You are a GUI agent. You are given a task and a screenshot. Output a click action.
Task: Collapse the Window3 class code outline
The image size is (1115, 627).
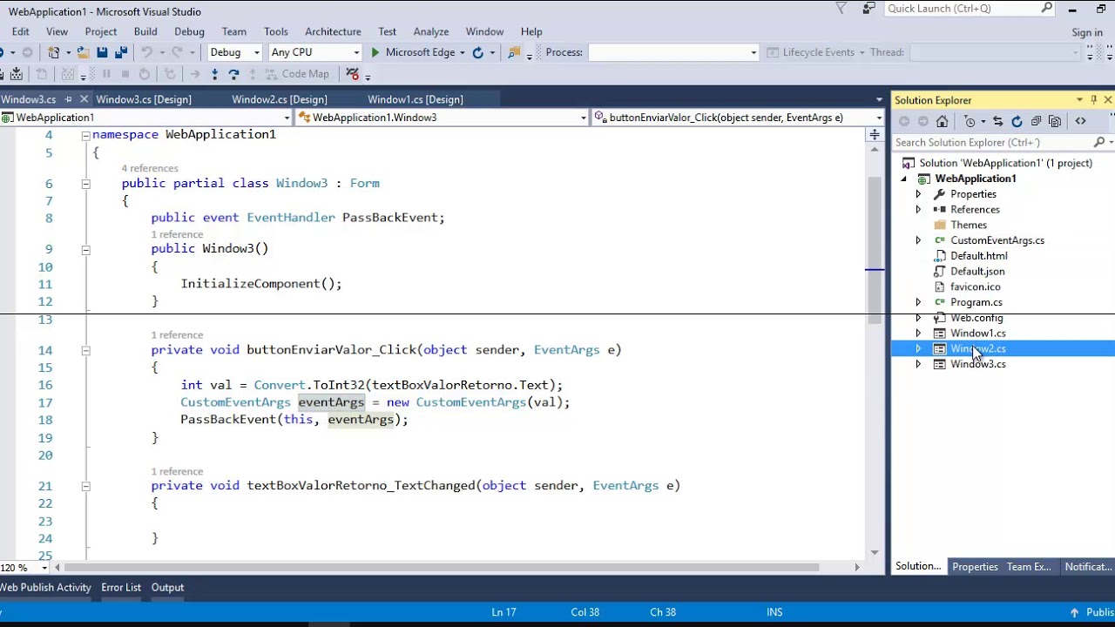[x=85, y=184]
